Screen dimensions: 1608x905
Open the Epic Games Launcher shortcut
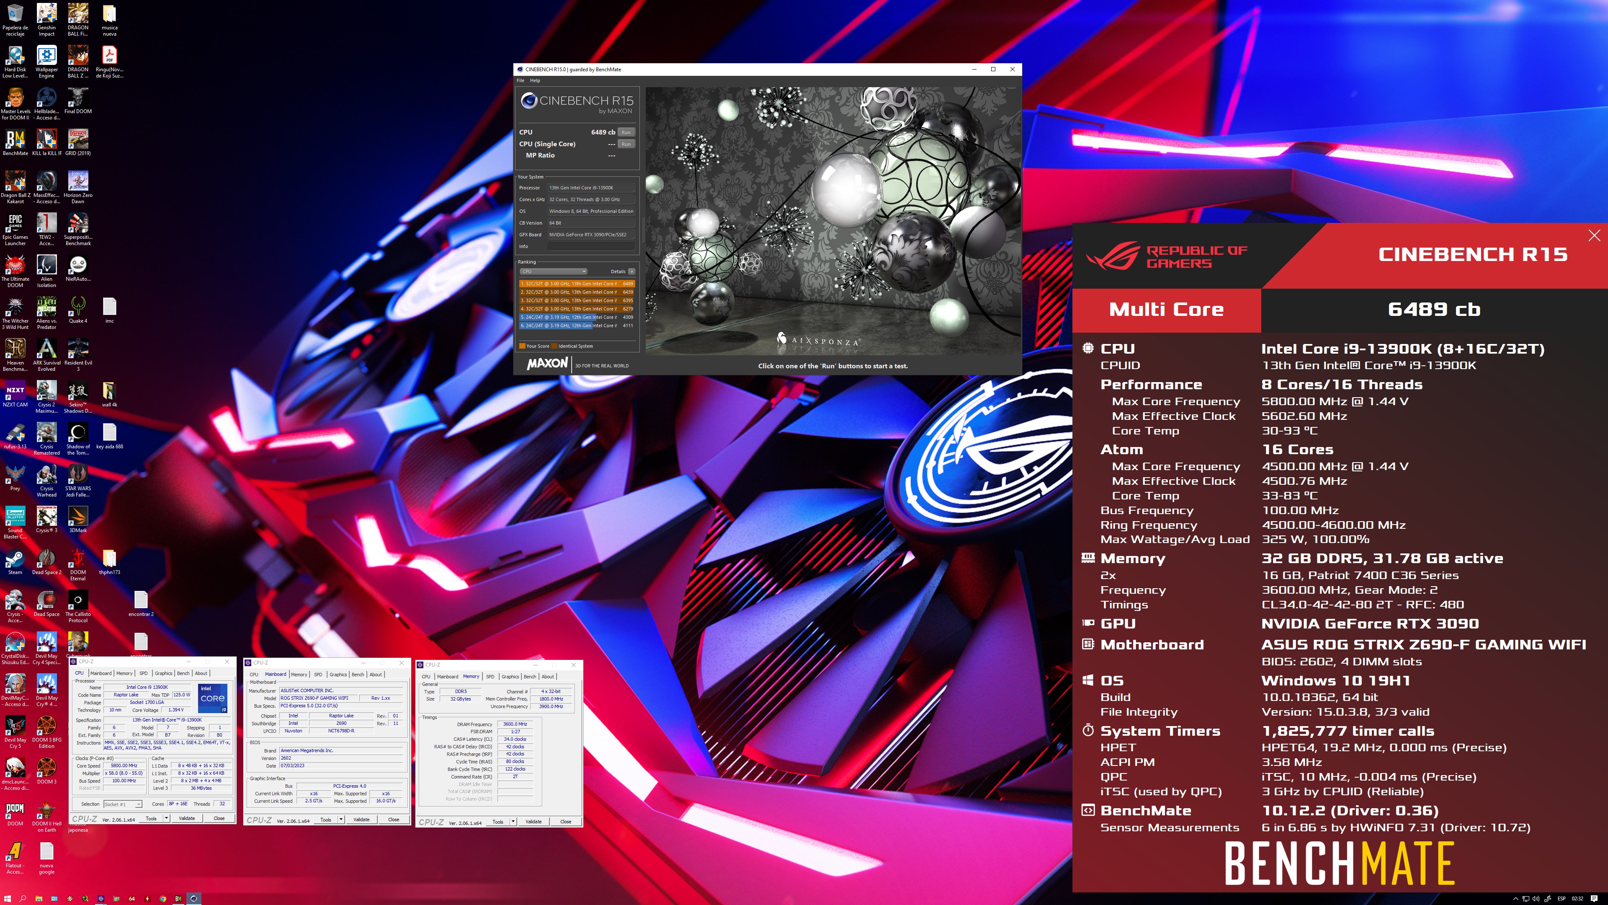tap(15, 229)
